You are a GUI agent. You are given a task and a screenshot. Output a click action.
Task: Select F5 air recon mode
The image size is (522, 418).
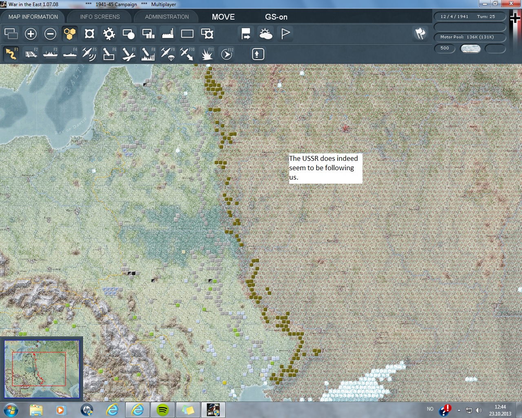click(89, 54)
